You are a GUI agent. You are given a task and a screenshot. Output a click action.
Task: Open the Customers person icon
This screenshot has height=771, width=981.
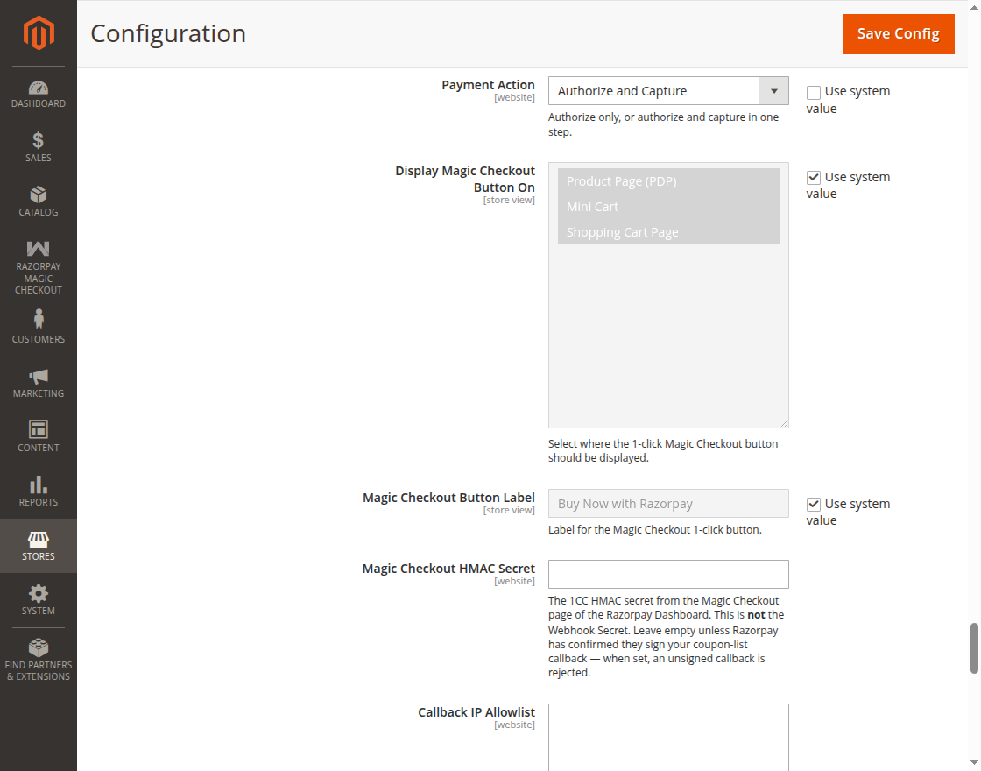click(39, 319)
